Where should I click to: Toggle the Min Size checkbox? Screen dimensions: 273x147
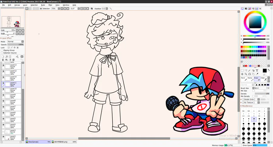[254, 91]
